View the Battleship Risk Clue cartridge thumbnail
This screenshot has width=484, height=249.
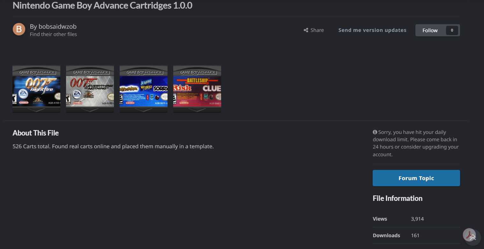pos(197,89)
